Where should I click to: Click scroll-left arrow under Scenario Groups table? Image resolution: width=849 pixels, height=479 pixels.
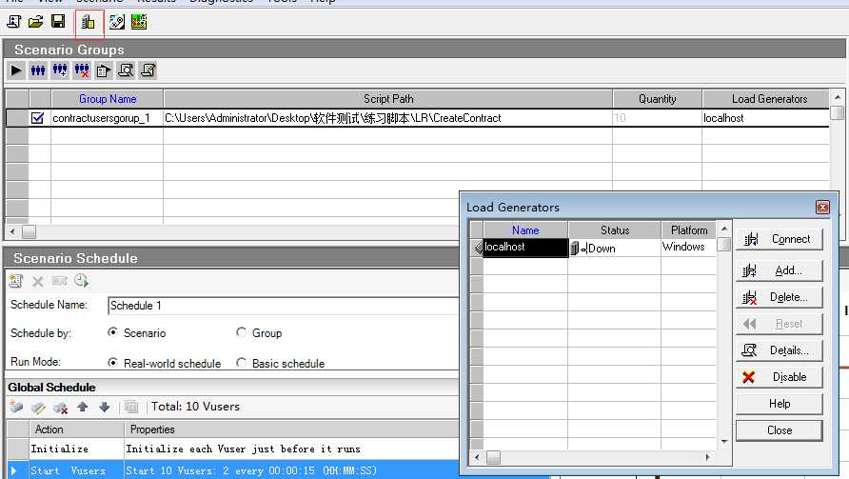click(x=12, y=232)
